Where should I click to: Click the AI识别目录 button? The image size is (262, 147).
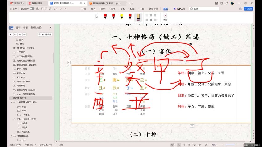pos(45,34)
